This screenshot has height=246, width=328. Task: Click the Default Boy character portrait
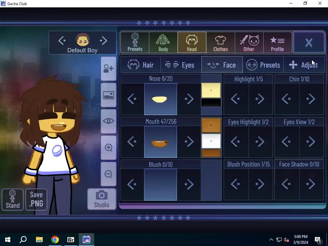point(83,39)
